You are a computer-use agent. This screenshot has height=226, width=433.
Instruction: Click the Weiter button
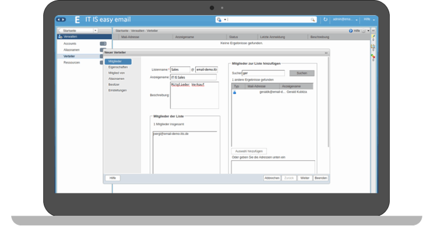pyautogui.click(x=305, y=178)
